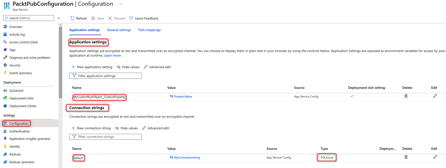Click New connection string

91,128
